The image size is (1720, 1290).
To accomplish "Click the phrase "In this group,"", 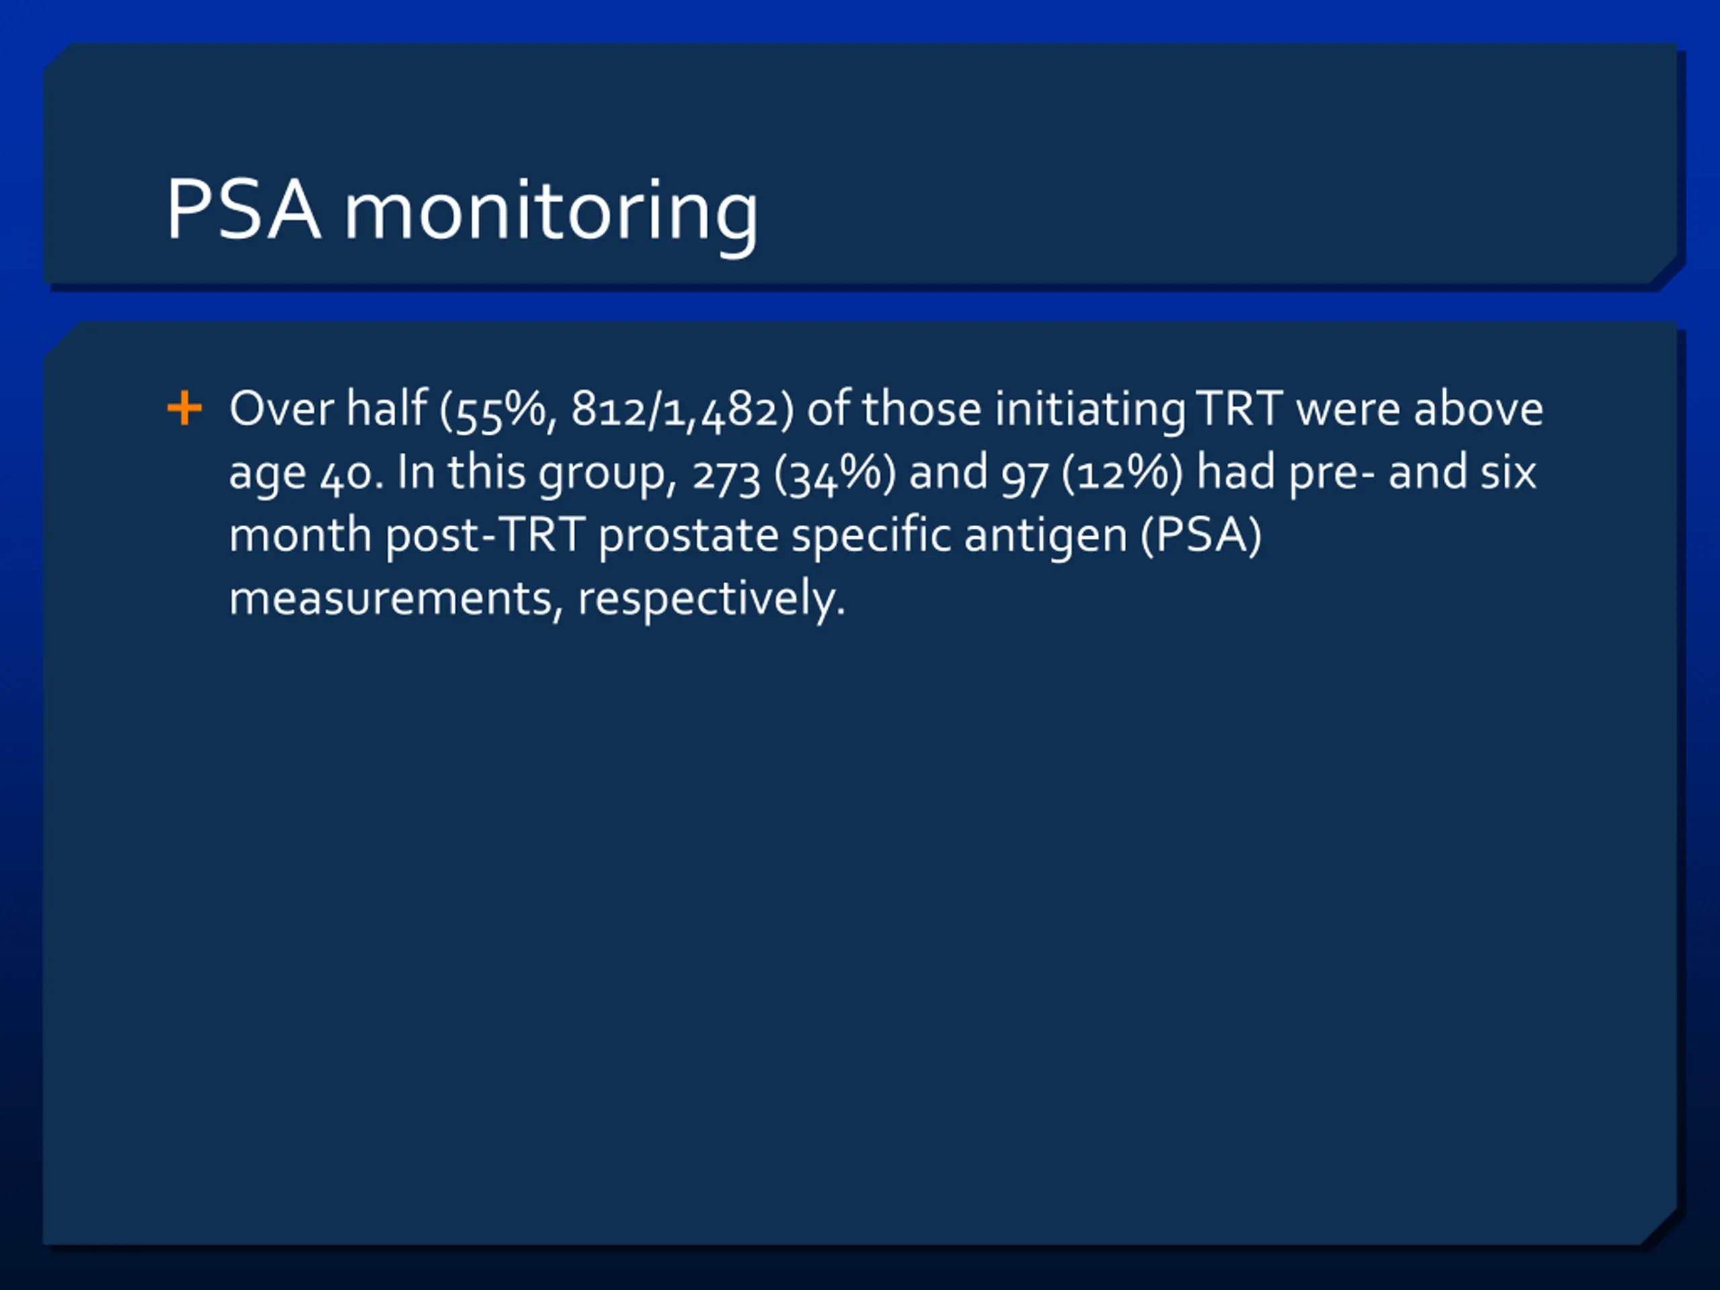I will click(538, 474).
